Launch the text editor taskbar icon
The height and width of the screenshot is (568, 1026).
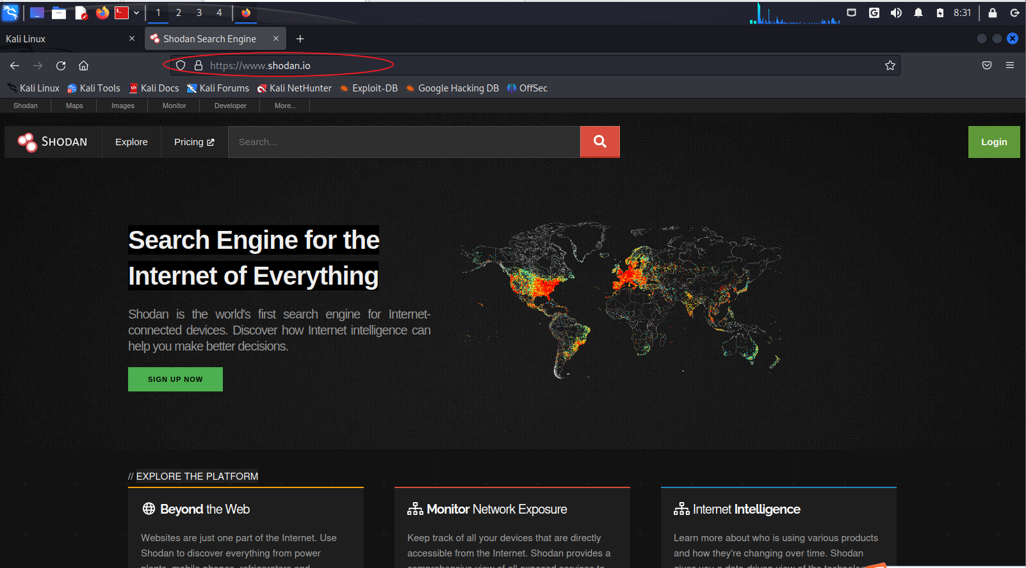tap(81, 13)
